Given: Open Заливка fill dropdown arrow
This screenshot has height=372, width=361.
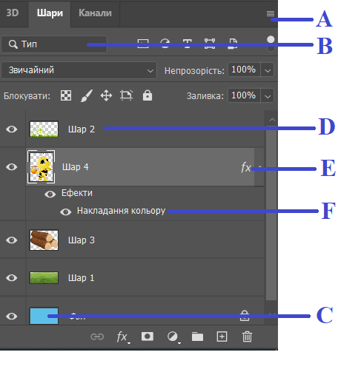Looking at the screenshot, I should click(267, 96).
